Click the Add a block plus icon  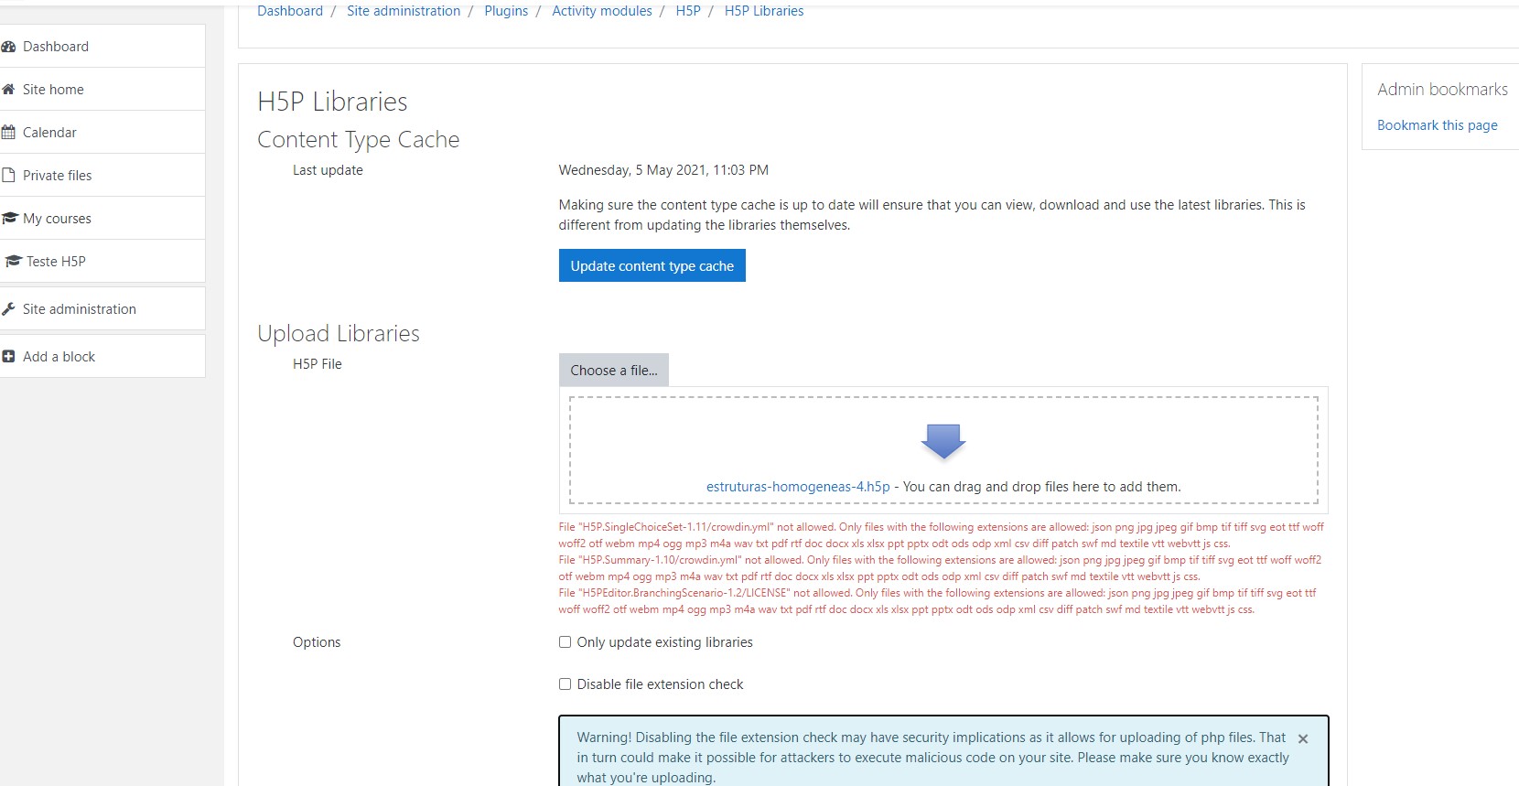(x=8, y=357)
